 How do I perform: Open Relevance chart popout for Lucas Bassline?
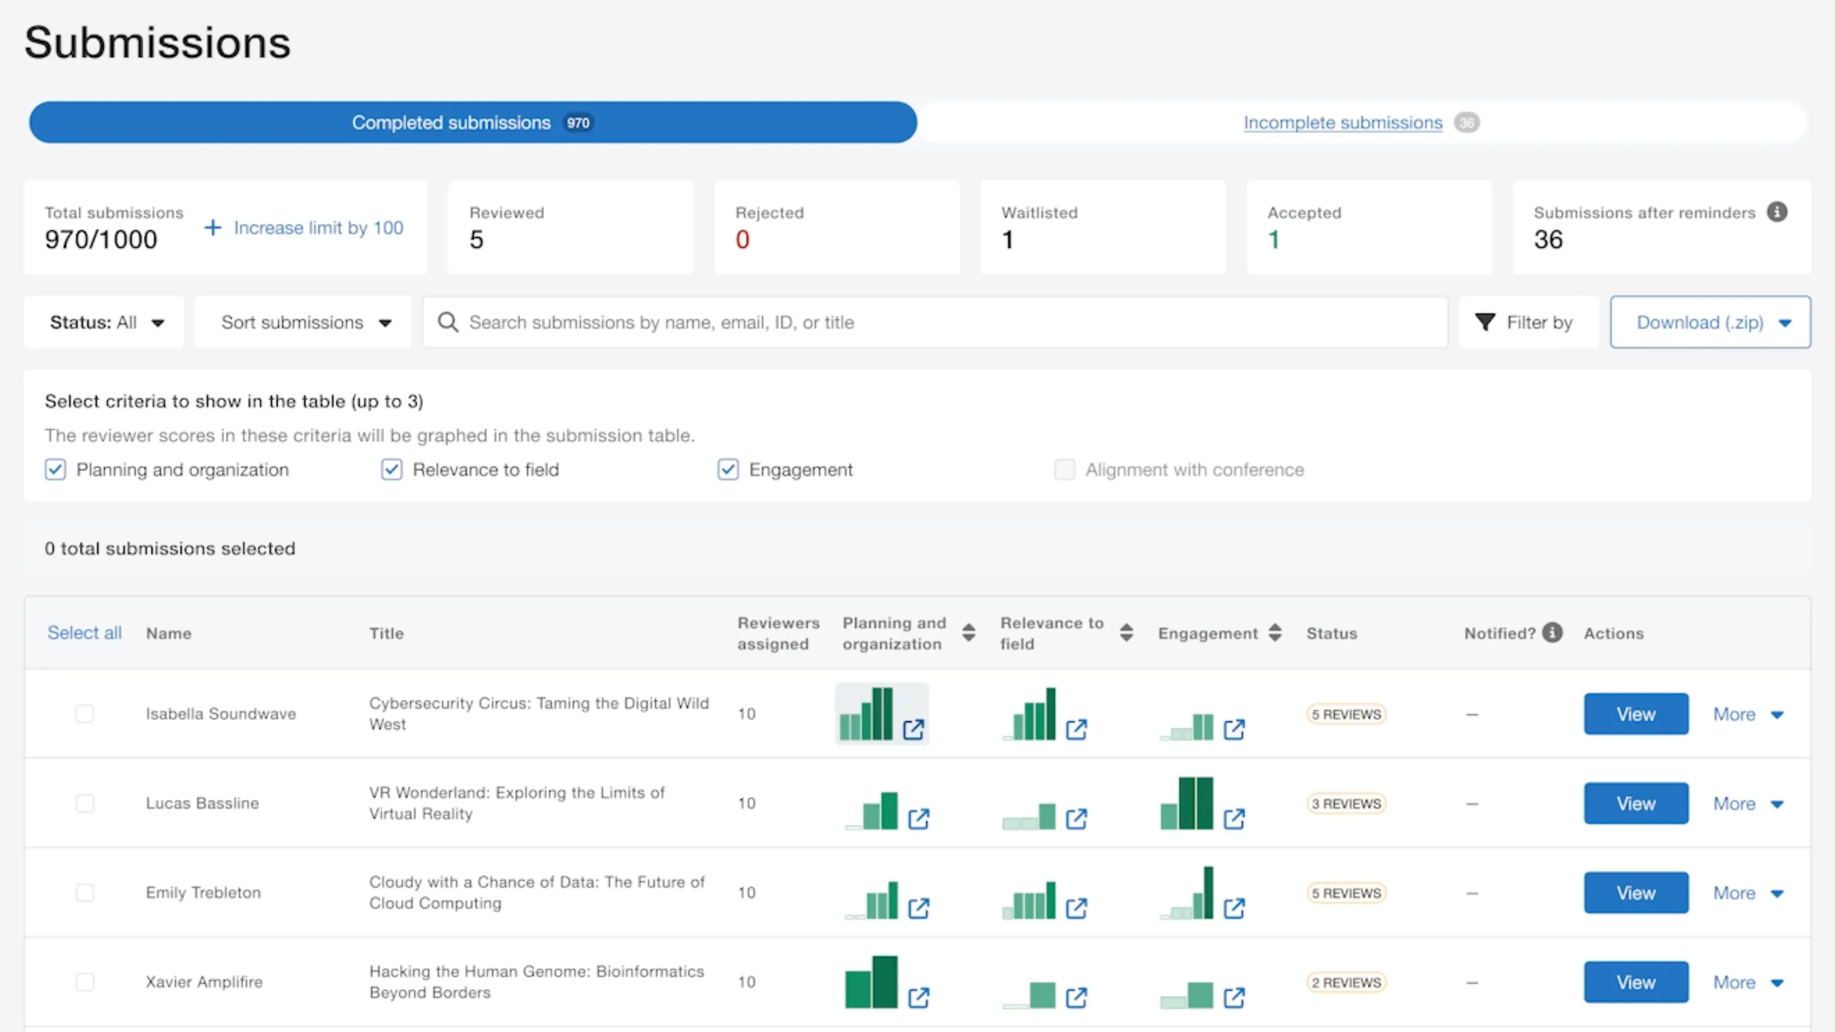click(1077, 819)
